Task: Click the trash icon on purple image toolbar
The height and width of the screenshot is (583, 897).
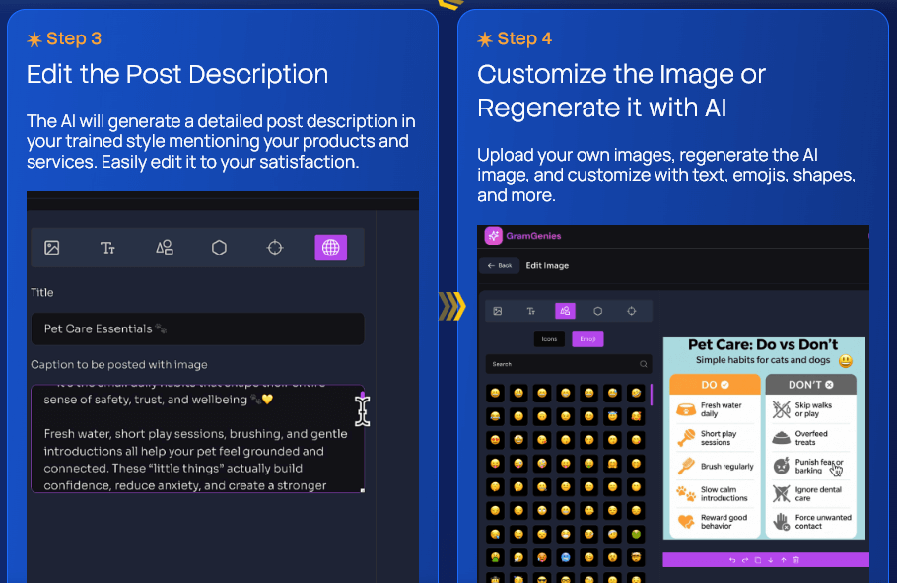Action: (x=796, y=560)
